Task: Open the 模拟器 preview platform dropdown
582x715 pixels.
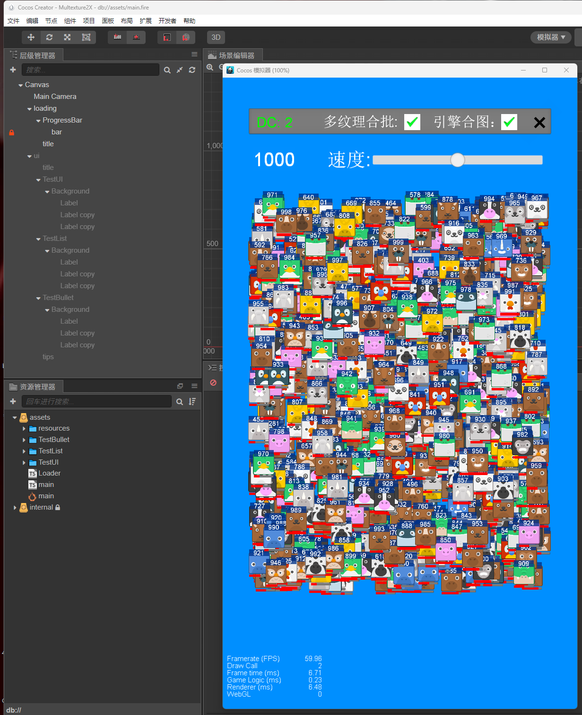Action: click(x=551, y=37)
